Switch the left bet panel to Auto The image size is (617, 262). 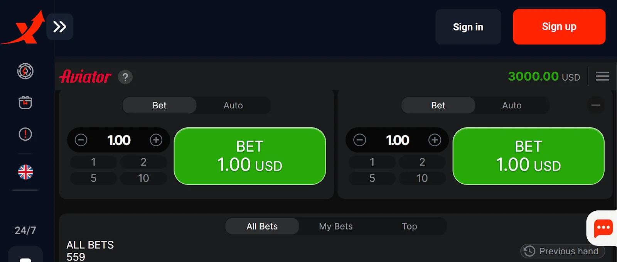point(233,105)
